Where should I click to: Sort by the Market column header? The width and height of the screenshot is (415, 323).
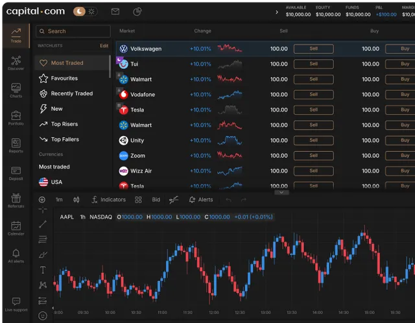(127, 31)
